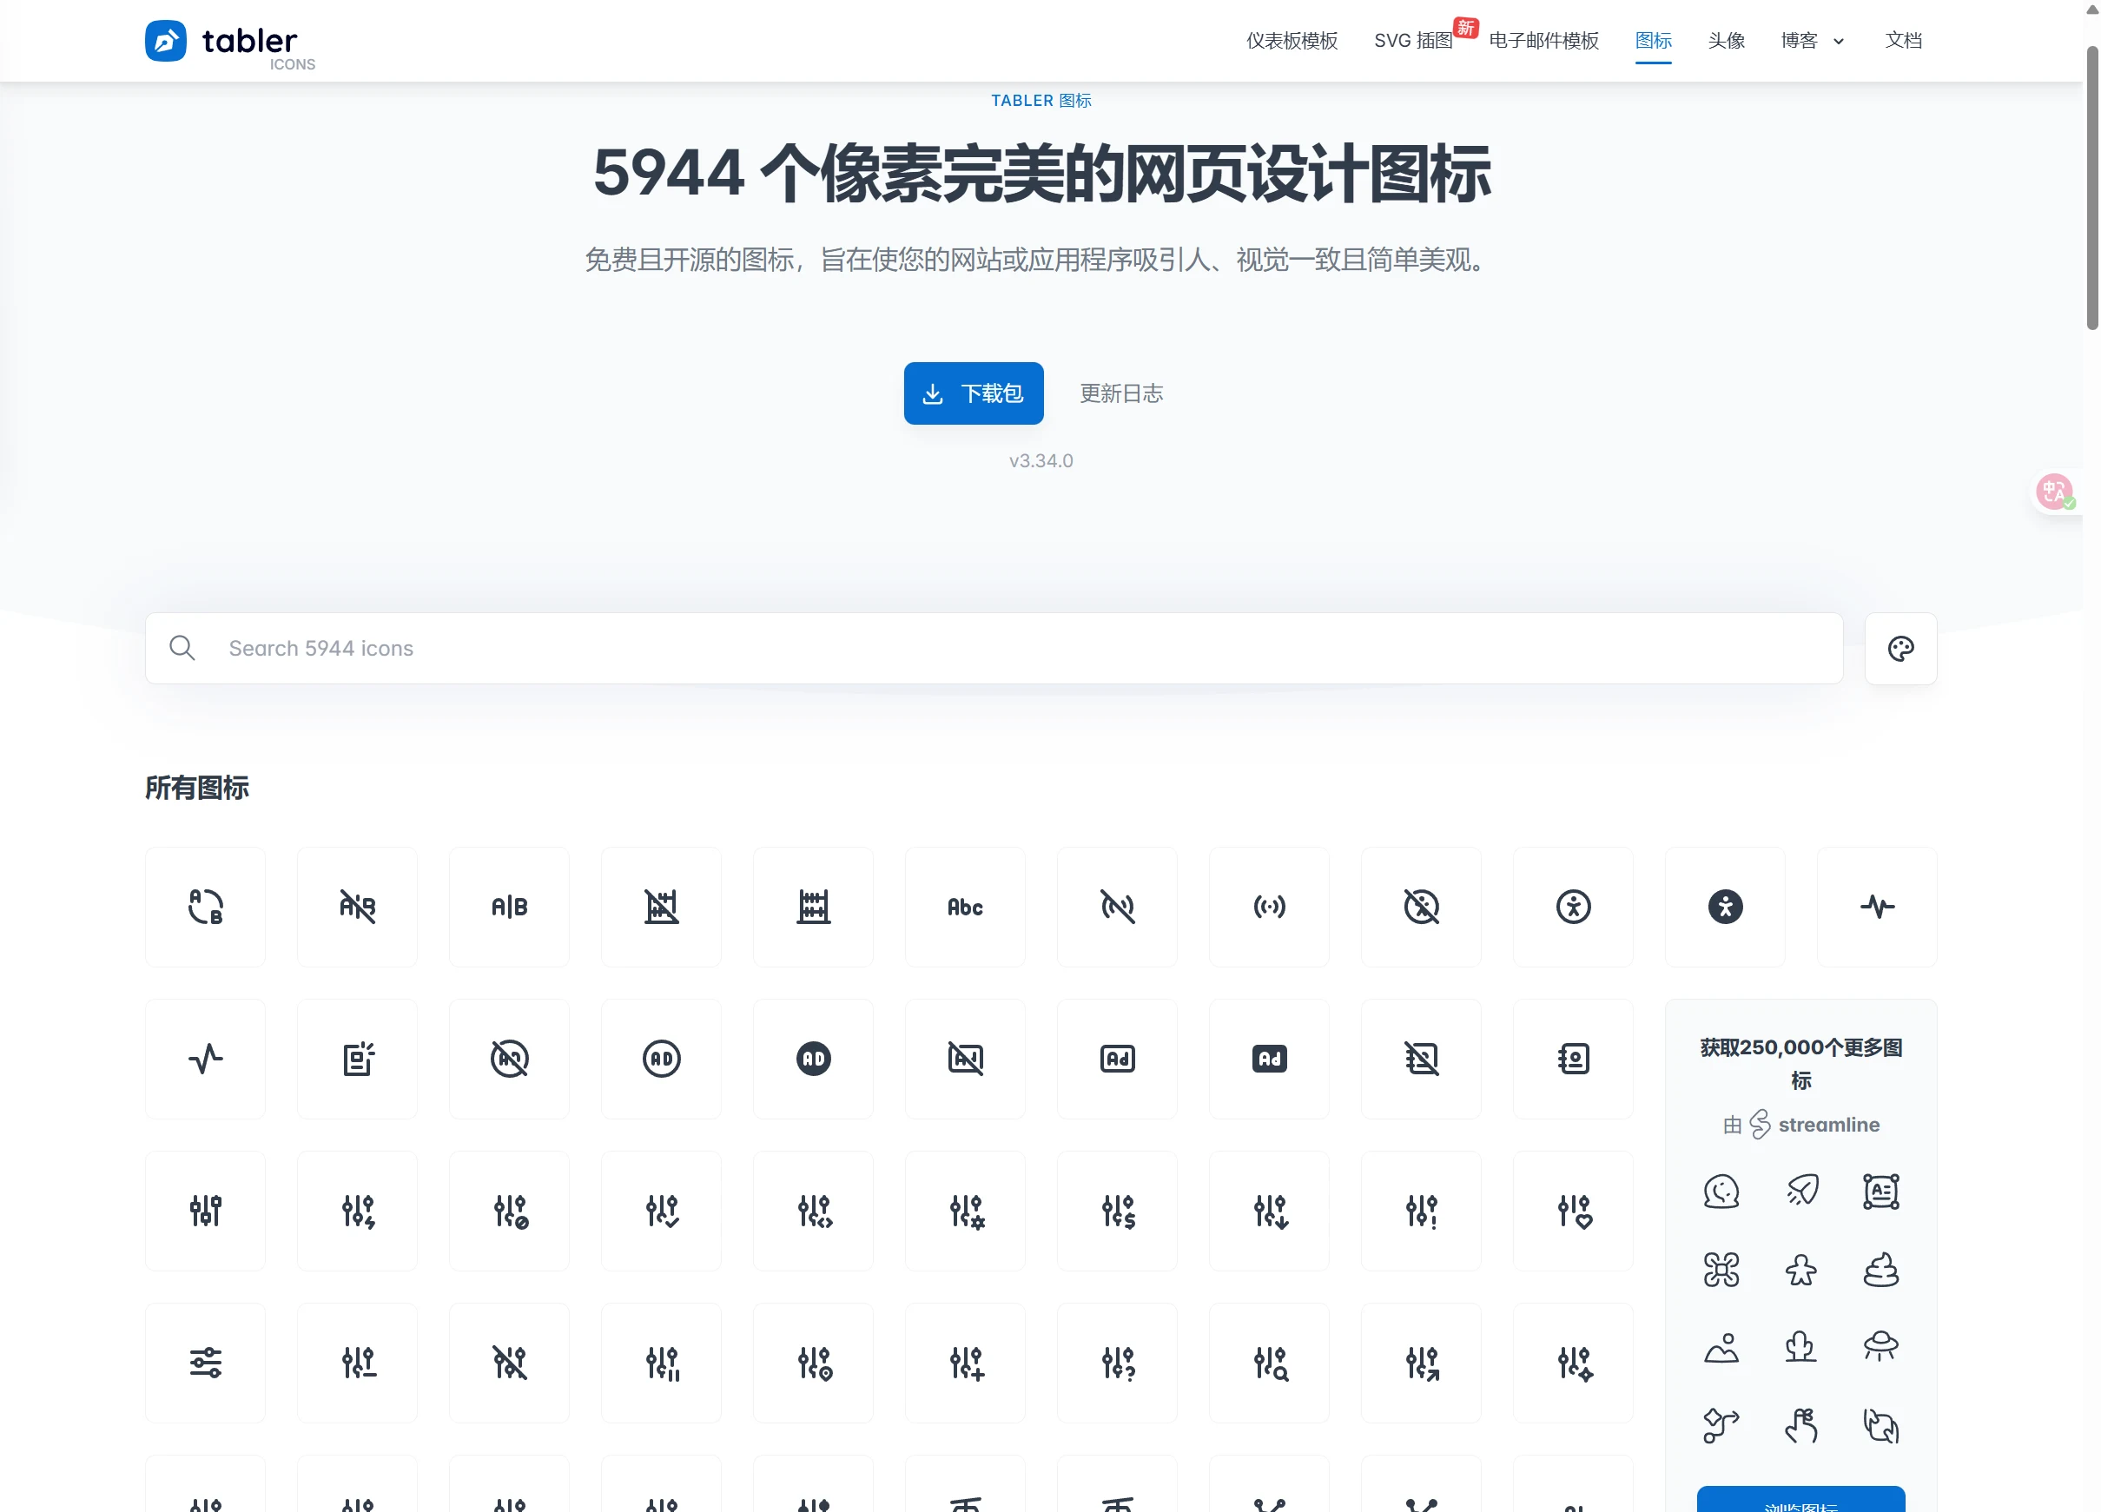The image size is (2101, 1512).
Task: Click the 下载包 download button
Action: 973,393
